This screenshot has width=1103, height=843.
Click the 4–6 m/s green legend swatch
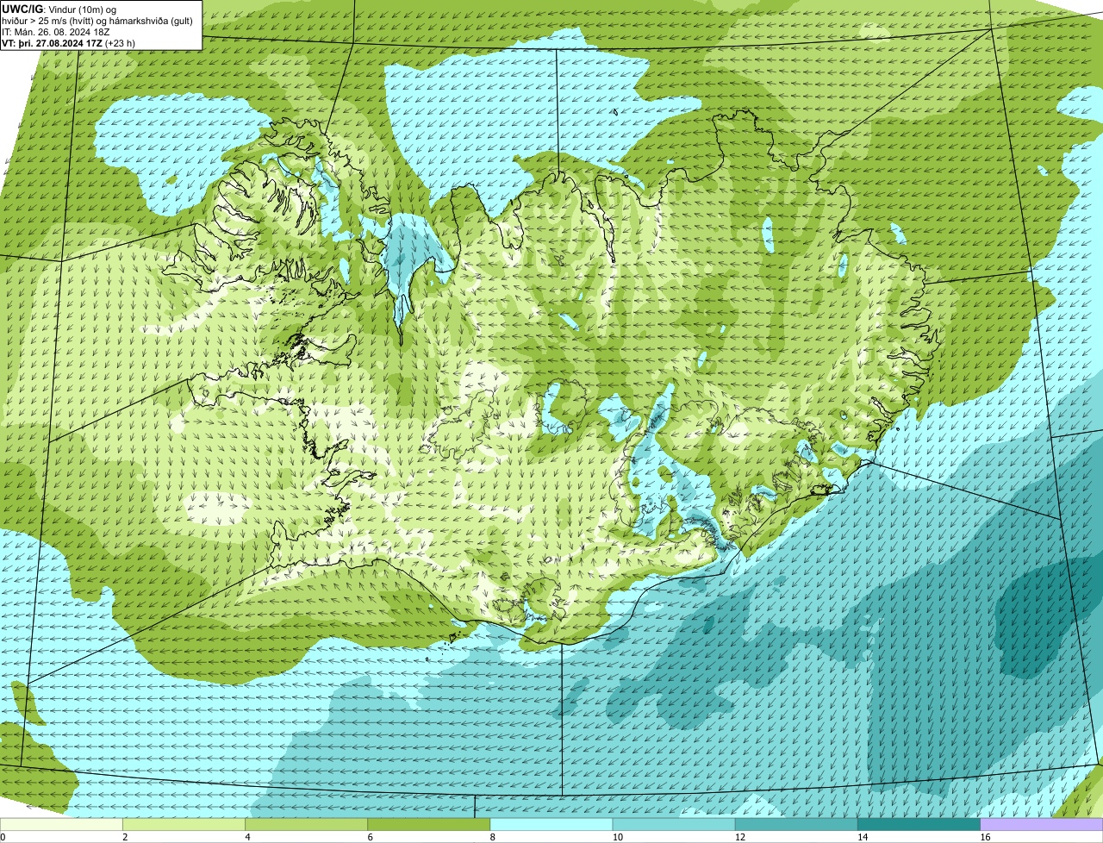coord(307,824)
